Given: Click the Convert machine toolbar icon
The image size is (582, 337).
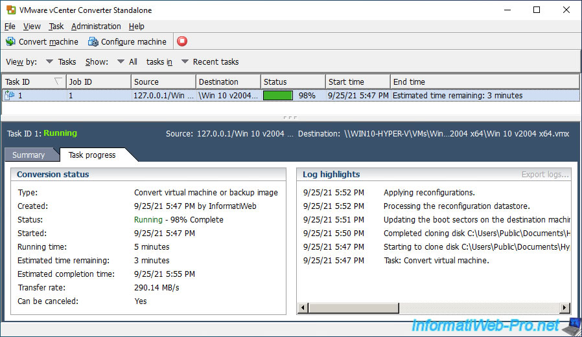Looking at the screenshot, I should 10,41.
